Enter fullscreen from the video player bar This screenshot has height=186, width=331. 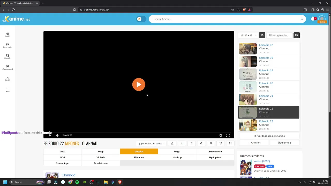228,135
